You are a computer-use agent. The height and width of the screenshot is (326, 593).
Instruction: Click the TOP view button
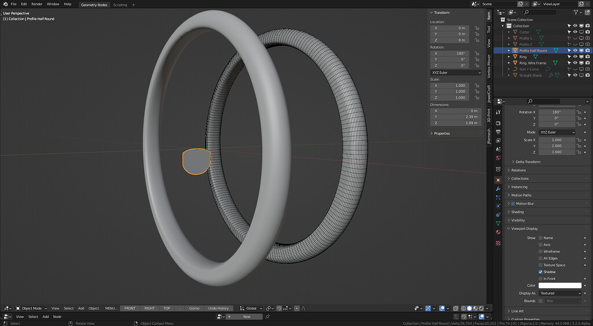point(167,308)
